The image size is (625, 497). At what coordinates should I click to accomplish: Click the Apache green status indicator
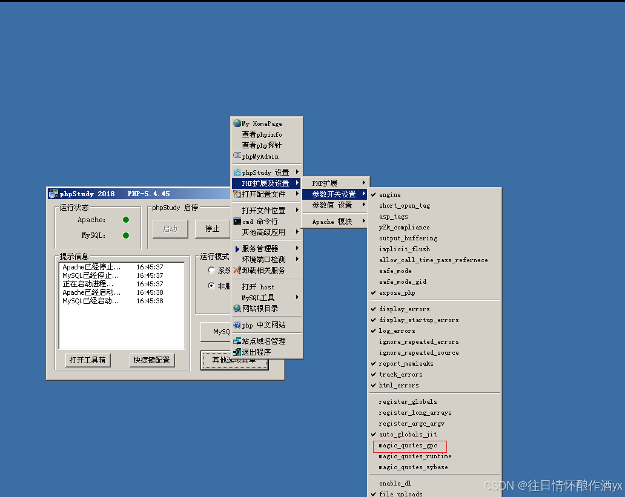(x=126, y=220)
